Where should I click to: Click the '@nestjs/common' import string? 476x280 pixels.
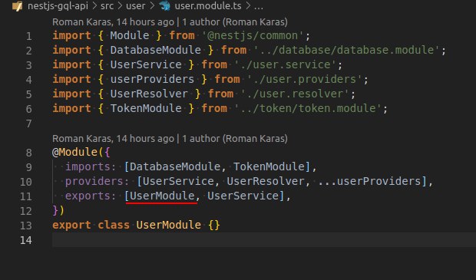(x=253, y=35)
